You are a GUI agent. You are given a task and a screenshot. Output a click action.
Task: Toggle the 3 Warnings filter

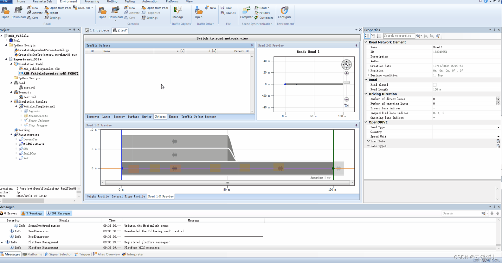tap(32, 213)
